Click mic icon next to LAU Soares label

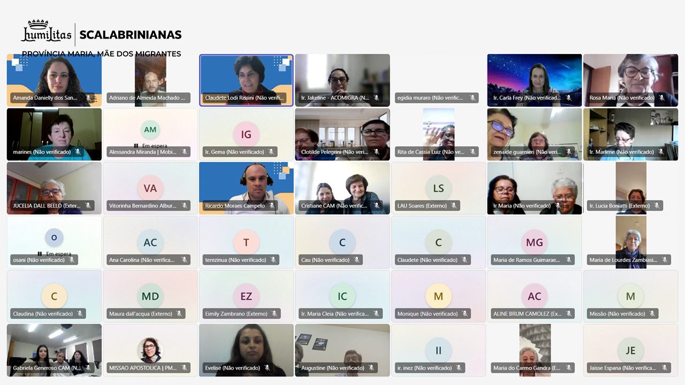click(x=454, y=206)
